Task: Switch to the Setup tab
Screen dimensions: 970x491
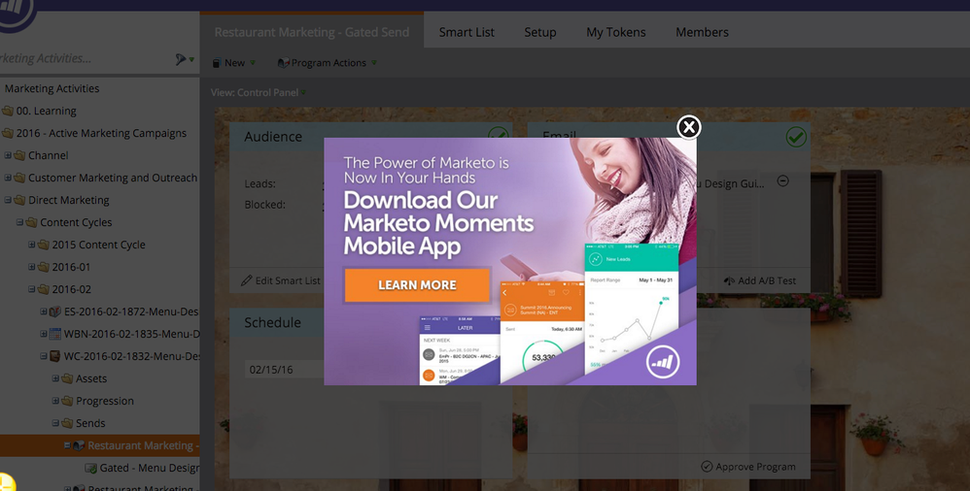Action: (540, 32)
